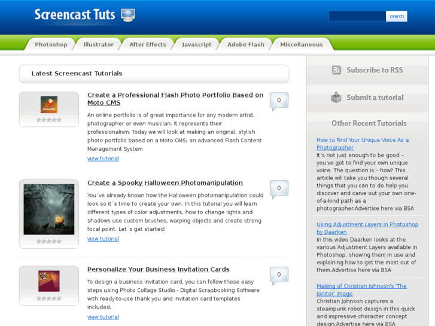Click the RSS feed icon

[336, 70]
